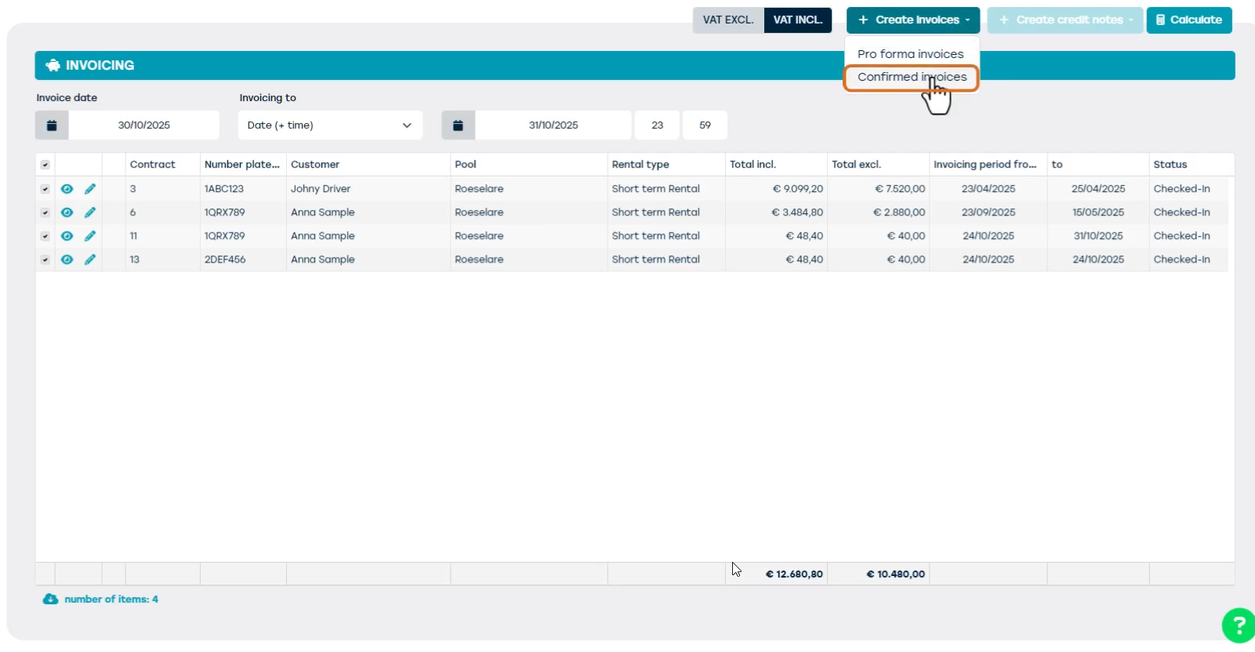
Task: Edit contract 13 with pencil icon
Action: pyautogui.click(x=90, y=259)
